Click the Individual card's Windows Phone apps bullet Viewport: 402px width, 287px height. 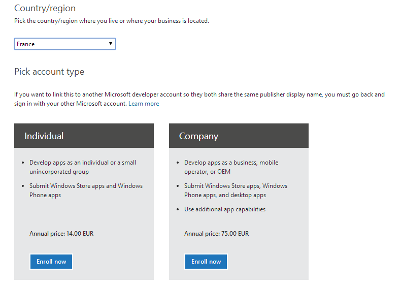(x=86, y=190)
